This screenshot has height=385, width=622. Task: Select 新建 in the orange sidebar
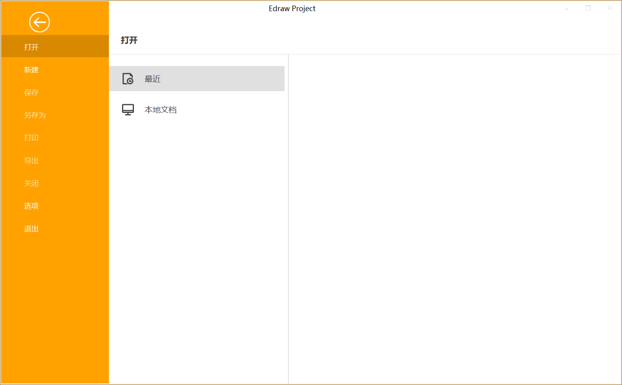[55, 70]
